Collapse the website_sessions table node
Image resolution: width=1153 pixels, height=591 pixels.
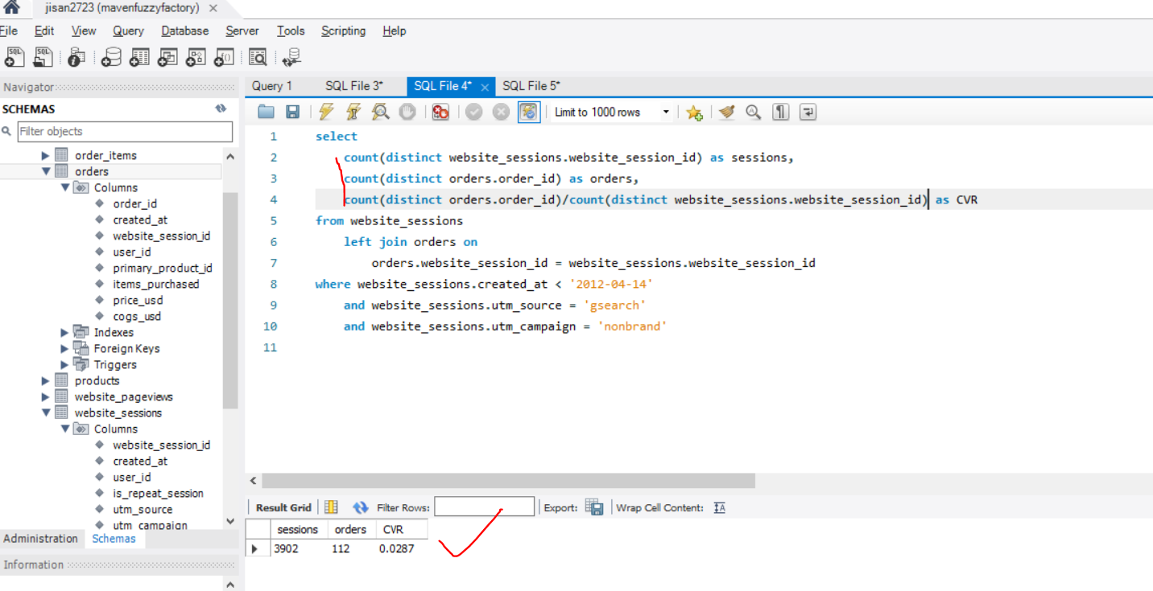click(46, 412)
